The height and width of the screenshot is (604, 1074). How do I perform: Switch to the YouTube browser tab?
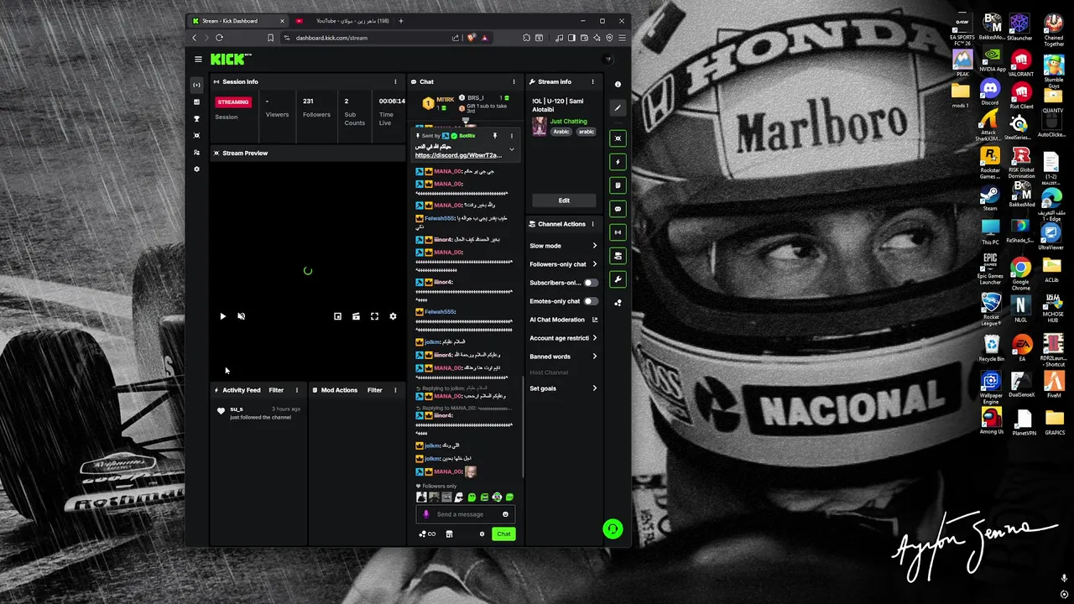(346, 20)
